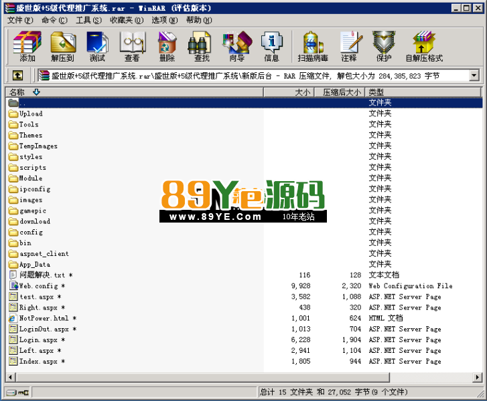The width and height of the screenshot is (487, 401).
Task: Select the LoginOut.aspx file name
Action: click(x=48, y=329)
